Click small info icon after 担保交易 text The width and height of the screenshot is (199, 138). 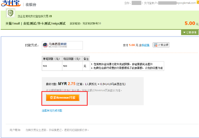point(50,16)
